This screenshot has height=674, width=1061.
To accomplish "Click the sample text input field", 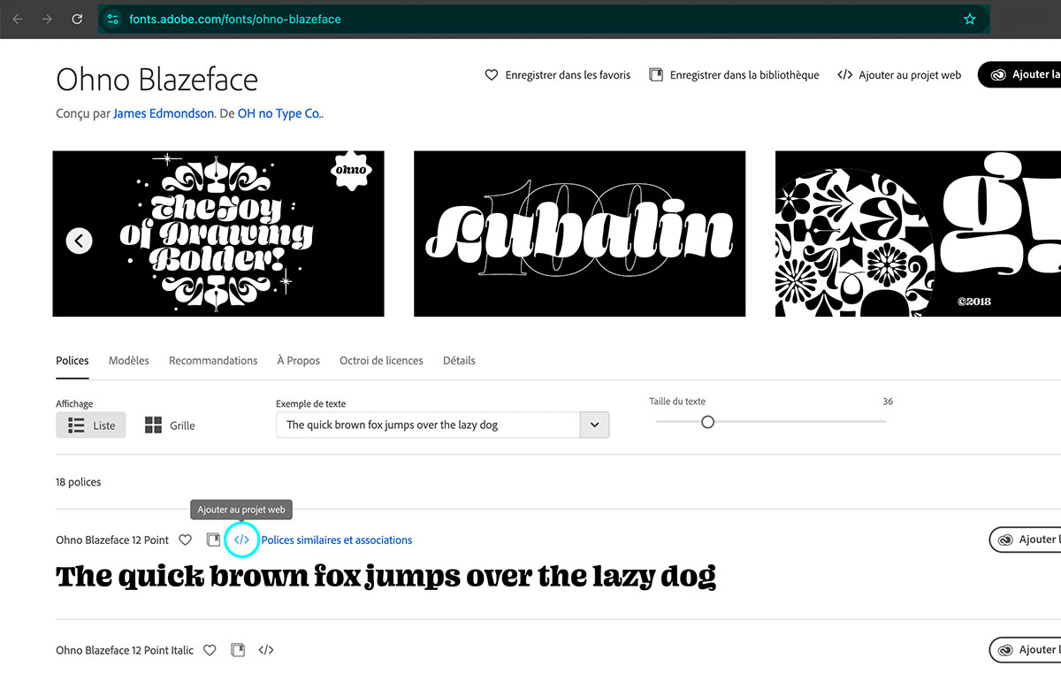I will click(x=416, y=425).
